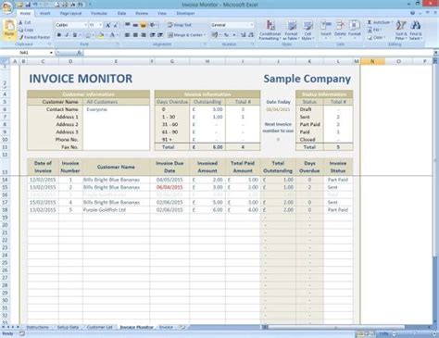Viewport: 439px width, 338px height.
Task: Click the decrease indent icon
Action: coord(152,35)
